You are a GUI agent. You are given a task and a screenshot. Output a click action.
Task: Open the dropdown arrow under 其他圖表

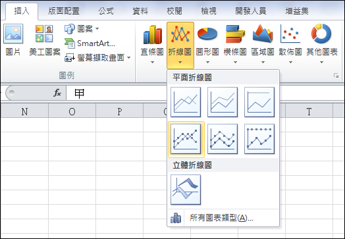point(321,63)
